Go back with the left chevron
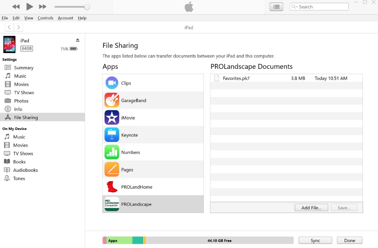The image size is (378, 248). (9, 27)
